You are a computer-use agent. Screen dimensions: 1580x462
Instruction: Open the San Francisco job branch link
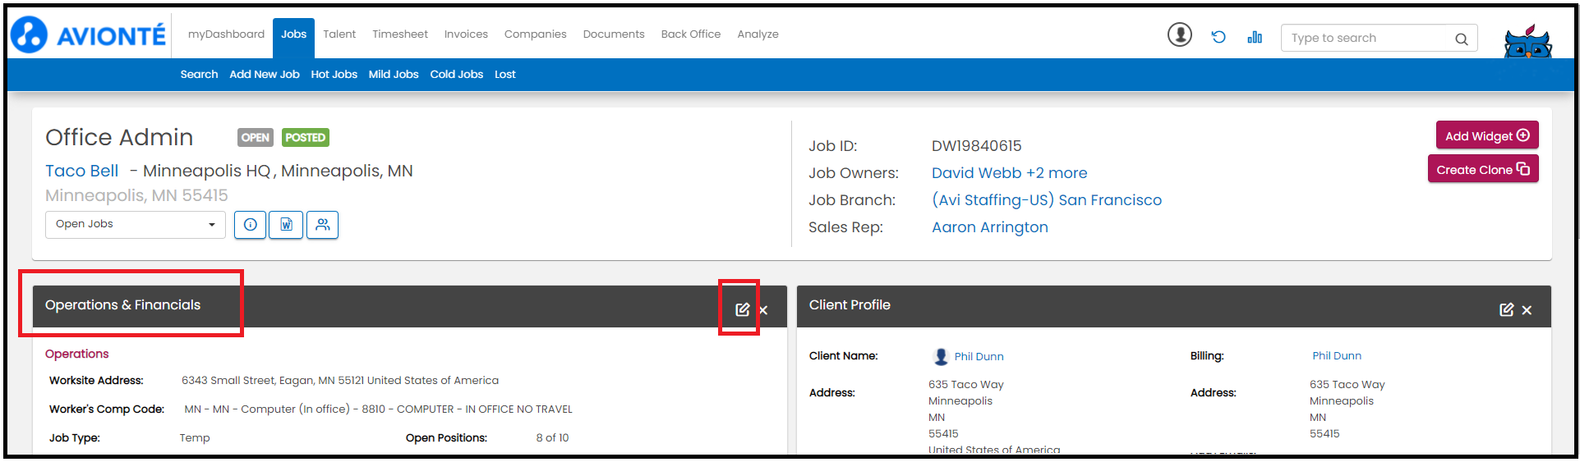click(x=1047, y=200)
